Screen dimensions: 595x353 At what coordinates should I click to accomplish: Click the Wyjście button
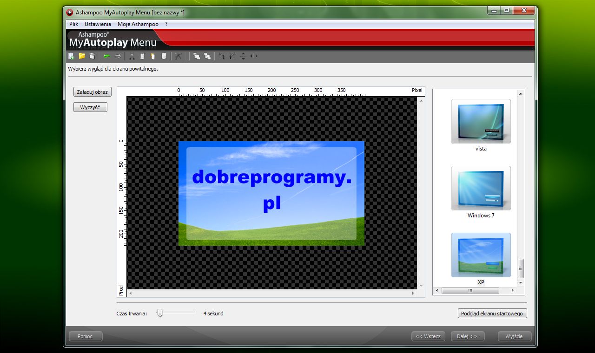click(x=515, y=336)
